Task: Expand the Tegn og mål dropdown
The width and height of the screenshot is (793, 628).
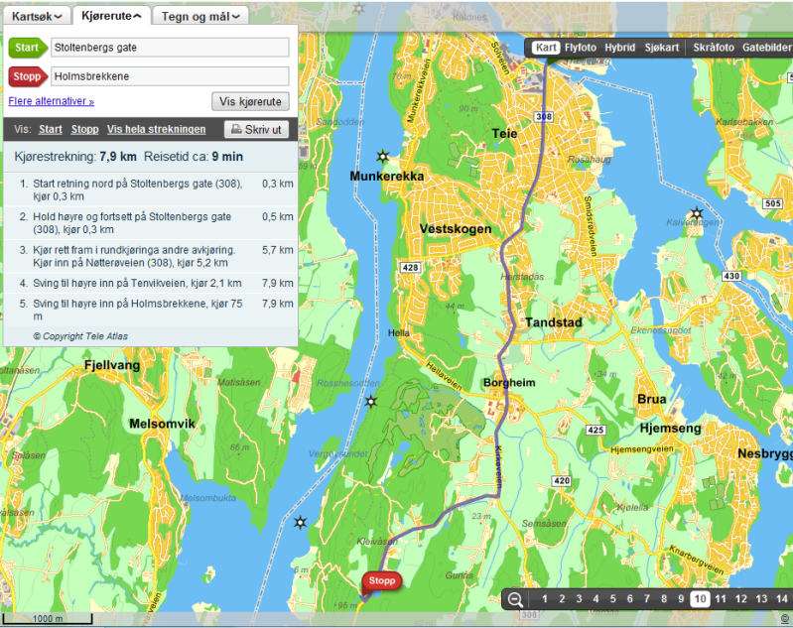Action: (x=199, y=16)
